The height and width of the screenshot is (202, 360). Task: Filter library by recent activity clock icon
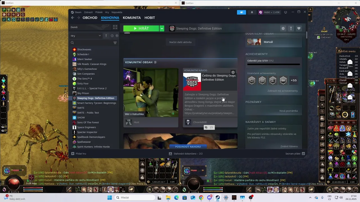[x=112, y=36]
